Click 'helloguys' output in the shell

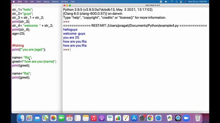tap(70, 30)
